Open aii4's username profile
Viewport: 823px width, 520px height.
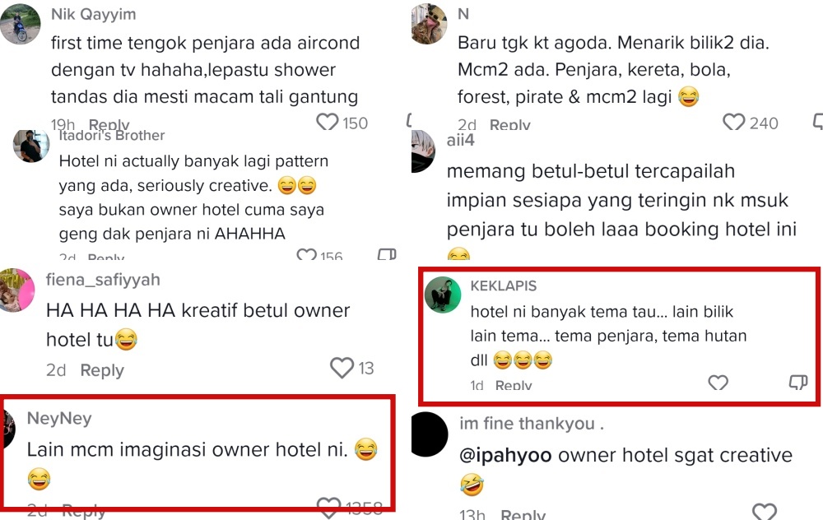[460, 140]
